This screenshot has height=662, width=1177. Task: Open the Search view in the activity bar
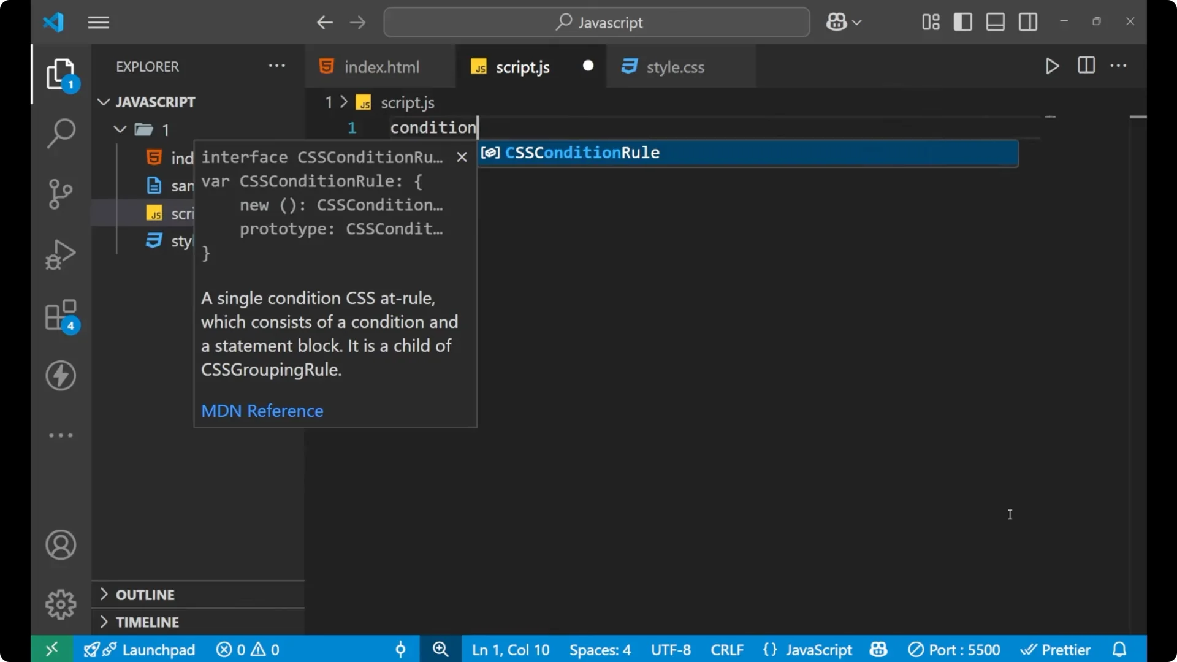[x=60, y=133]
